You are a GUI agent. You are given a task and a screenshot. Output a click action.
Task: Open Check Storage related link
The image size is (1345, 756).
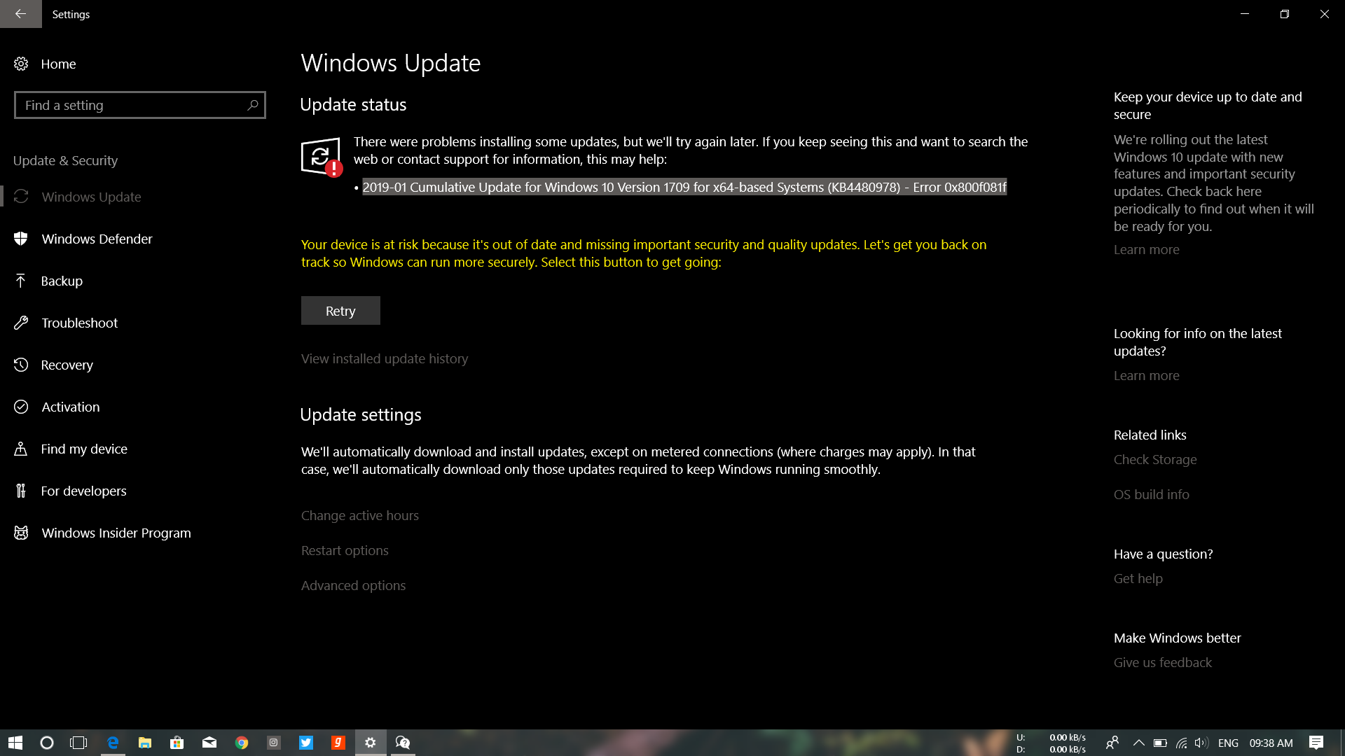1155,459
